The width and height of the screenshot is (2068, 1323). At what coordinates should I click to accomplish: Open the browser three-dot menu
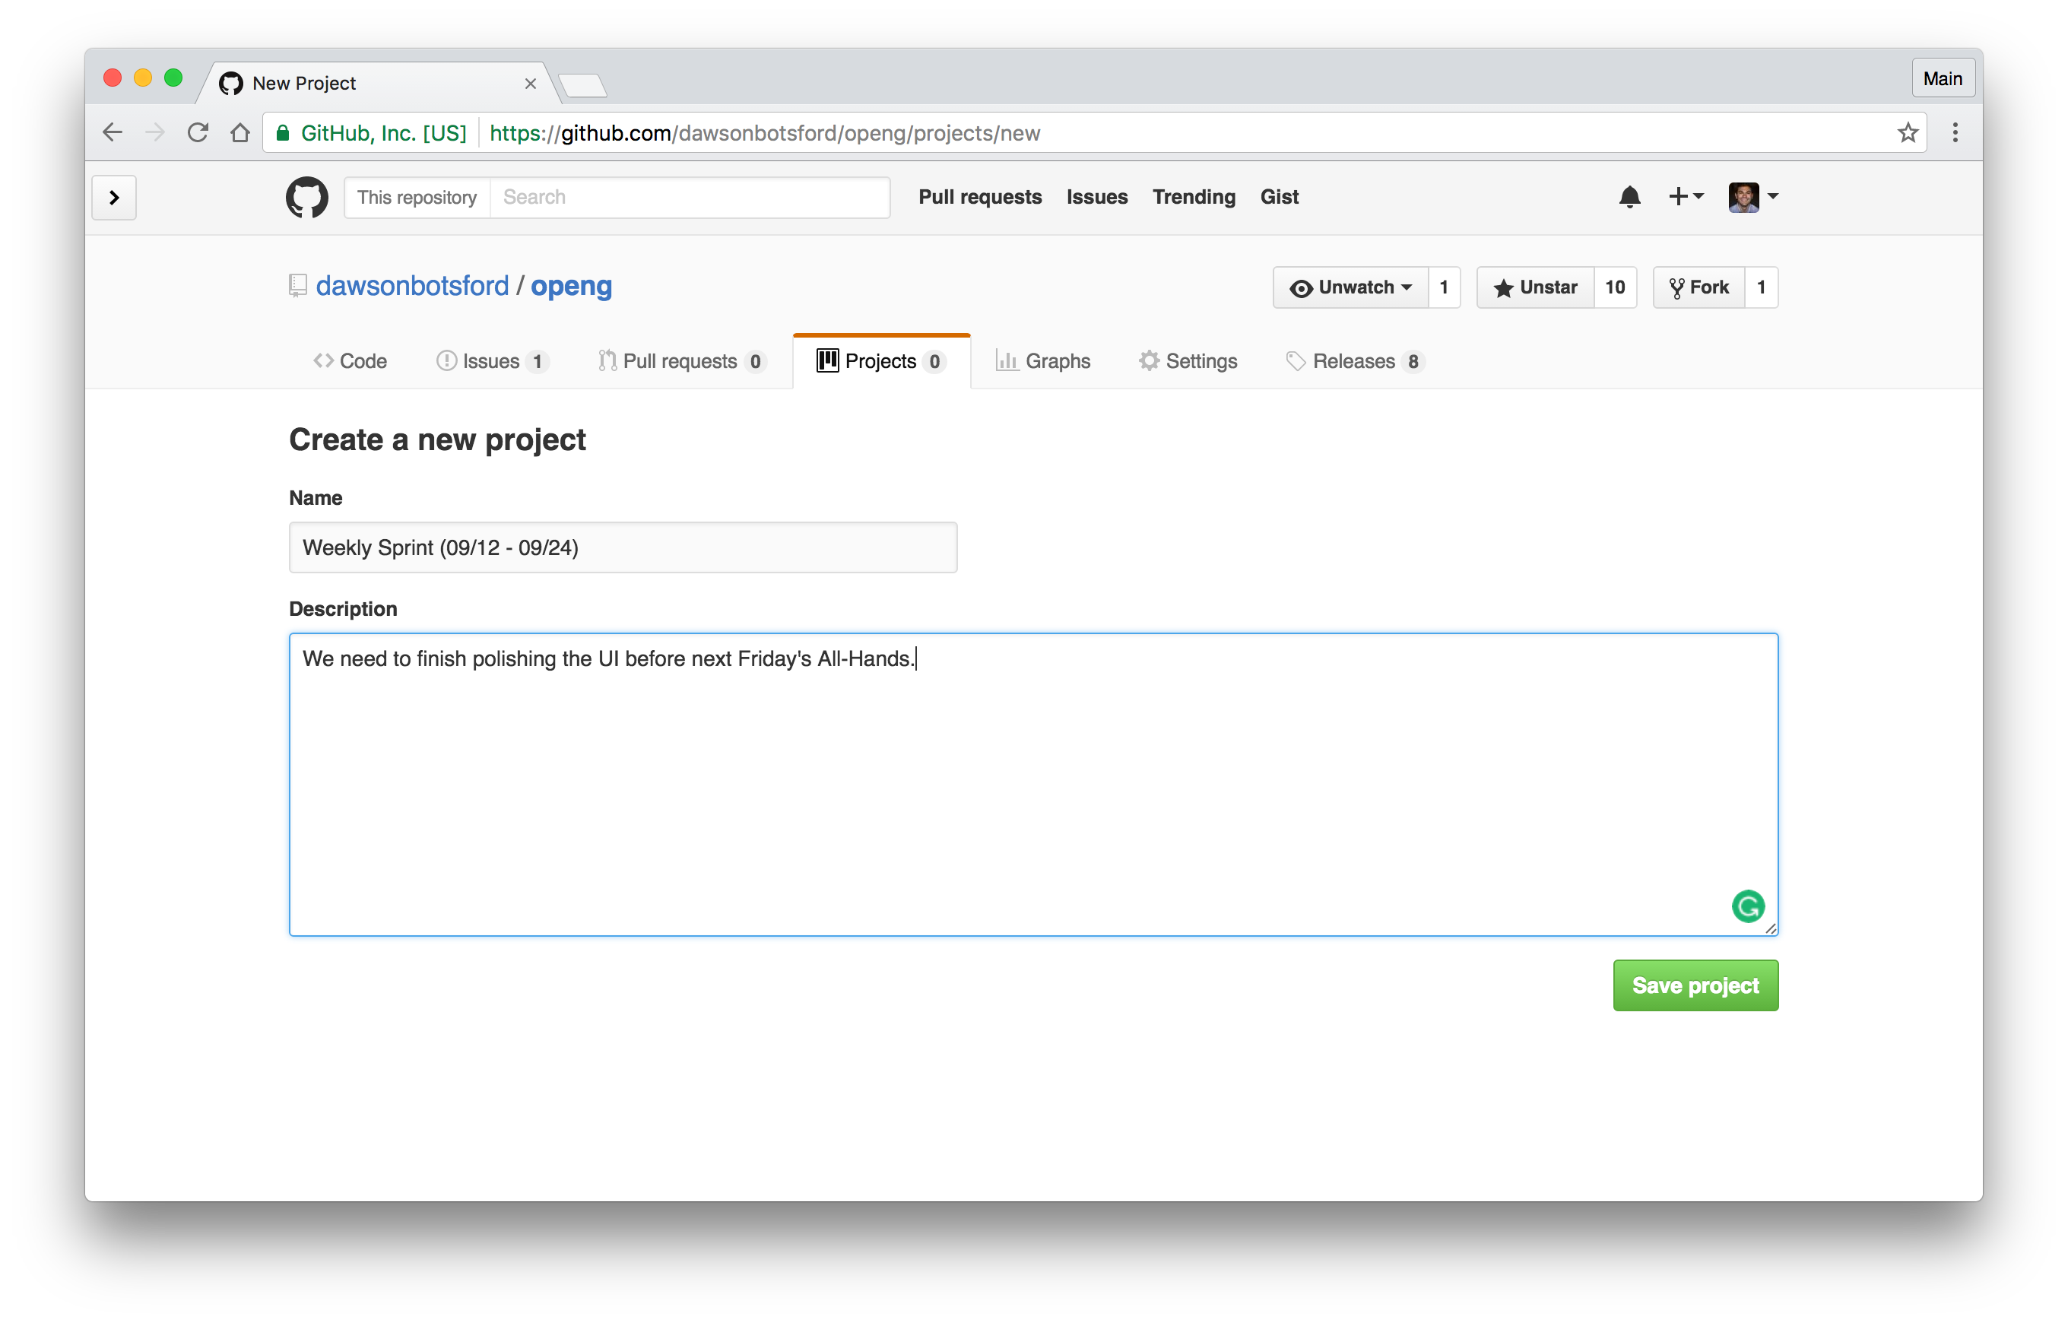[1955, 132]
